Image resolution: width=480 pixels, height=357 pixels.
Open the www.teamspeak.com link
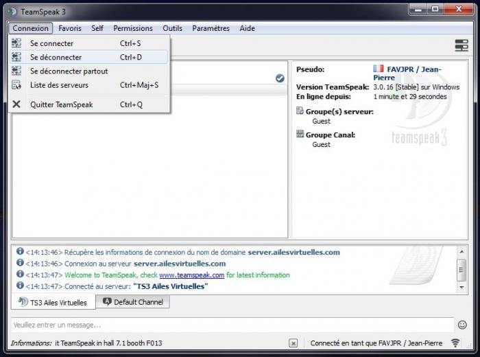(x=191, y=275)
